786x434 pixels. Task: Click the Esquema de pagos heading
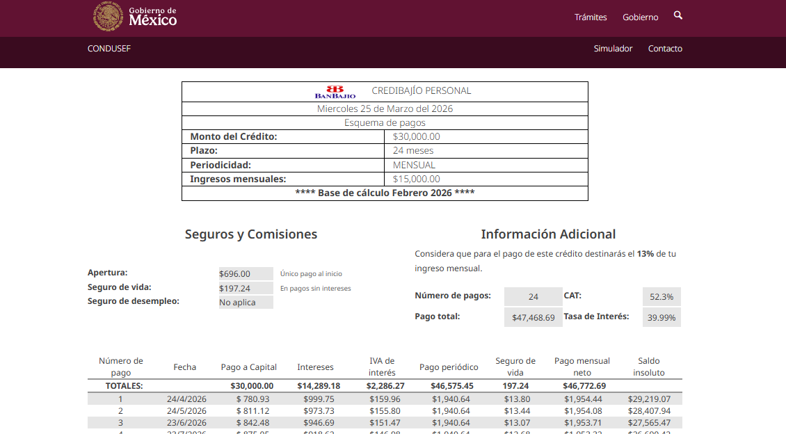[385, 123]
